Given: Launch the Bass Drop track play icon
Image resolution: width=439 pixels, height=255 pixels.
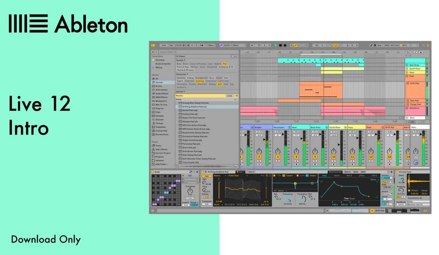Looking at the screenshot, I should [x=407, y=65].
